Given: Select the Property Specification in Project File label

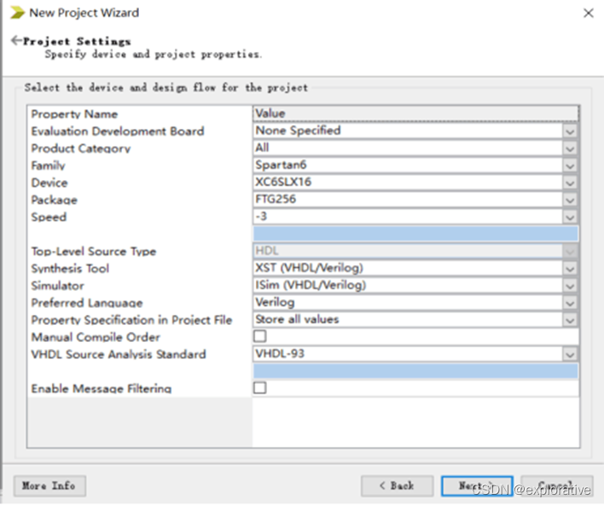Looking at the screenshot, I should coord(131,320).
